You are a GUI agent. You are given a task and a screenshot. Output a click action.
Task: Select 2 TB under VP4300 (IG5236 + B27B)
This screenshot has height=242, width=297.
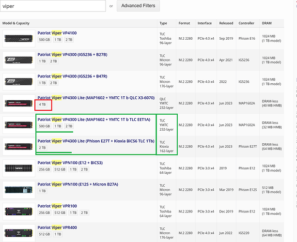(53, 61)
